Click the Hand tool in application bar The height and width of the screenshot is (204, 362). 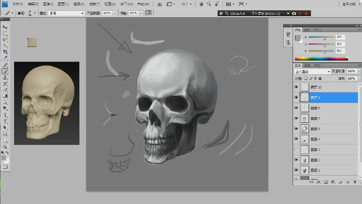click(201, 4)
